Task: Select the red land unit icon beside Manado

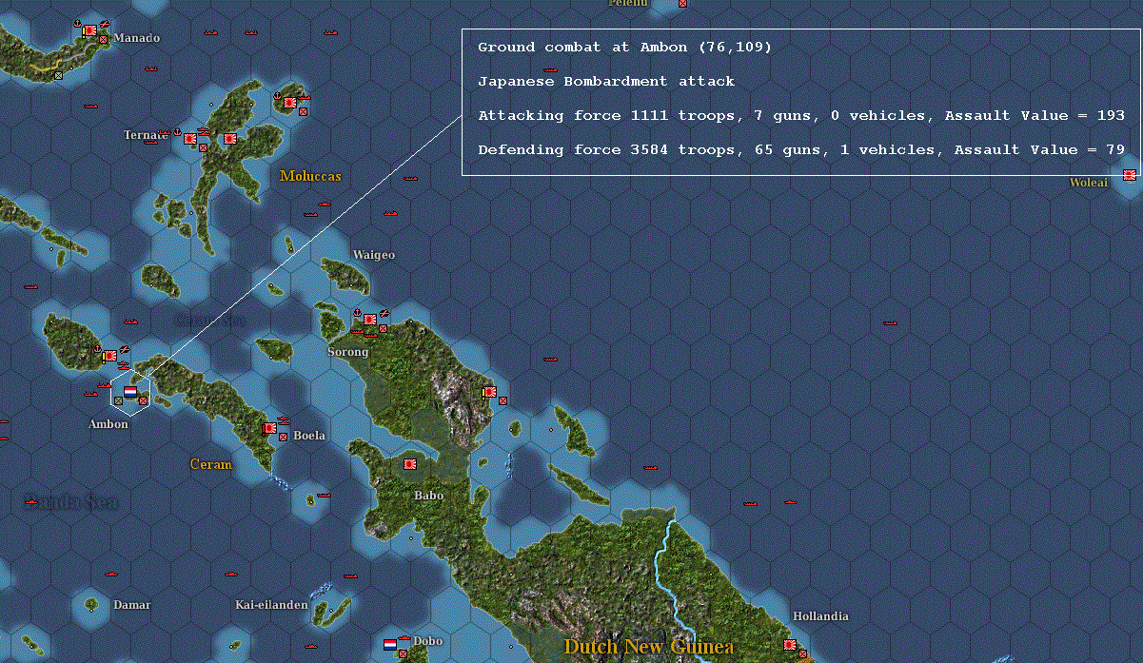Action: pos(103,39)
